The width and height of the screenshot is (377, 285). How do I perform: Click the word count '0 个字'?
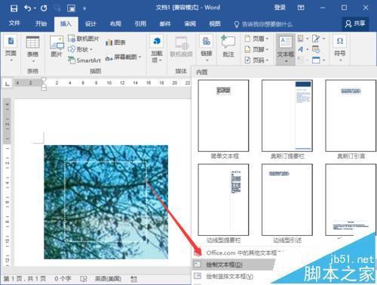tap(63, 279)
